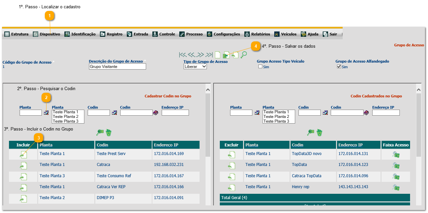Image resolution: width=428 pixels, height=213 pixels.
Task: Select Teste Planta 3 in right Planta list
Action: click(276, 121)
